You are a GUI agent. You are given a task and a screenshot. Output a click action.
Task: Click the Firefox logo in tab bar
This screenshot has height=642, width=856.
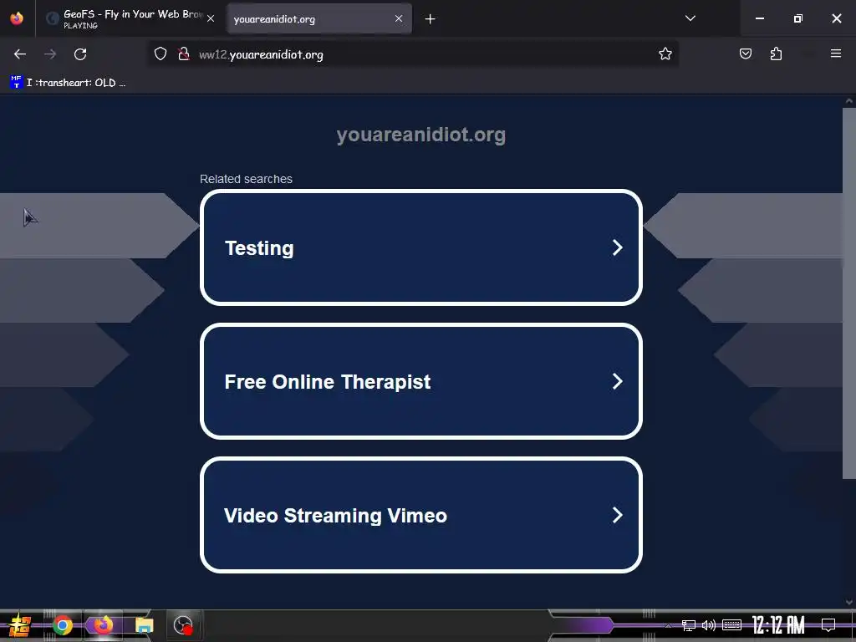(x=17, y=18)
